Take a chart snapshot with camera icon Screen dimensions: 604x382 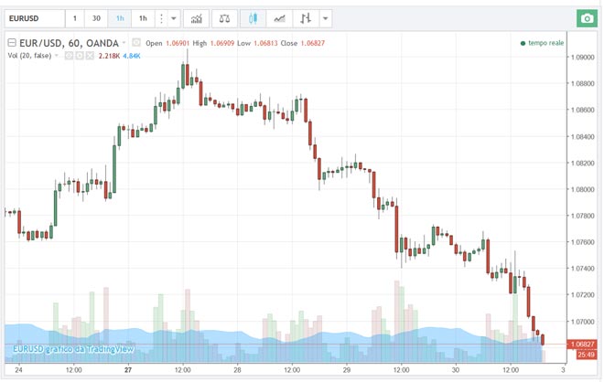pyautogui.click(x=586, y=18)
